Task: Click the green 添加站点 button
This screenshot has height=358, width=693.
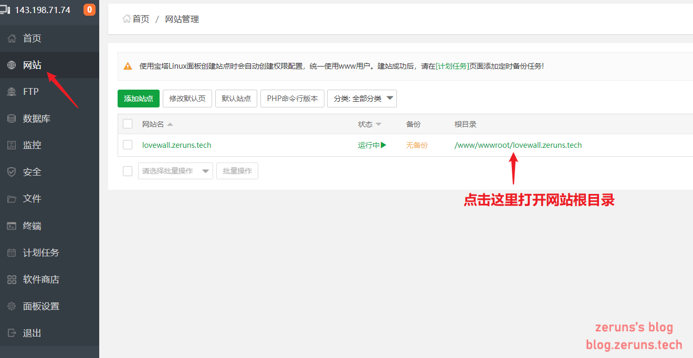Action: [139, 99]
